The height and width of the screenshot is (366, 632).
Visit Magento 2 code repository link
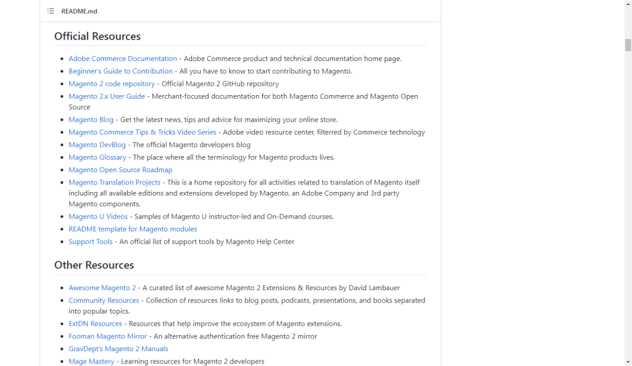pos(112,83)
